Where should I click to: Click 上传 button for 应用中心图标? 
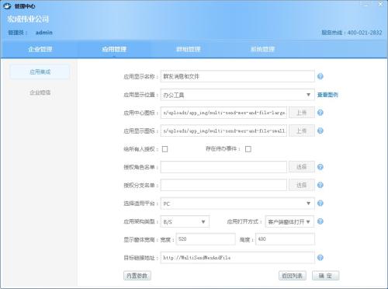tap(302, 113)
